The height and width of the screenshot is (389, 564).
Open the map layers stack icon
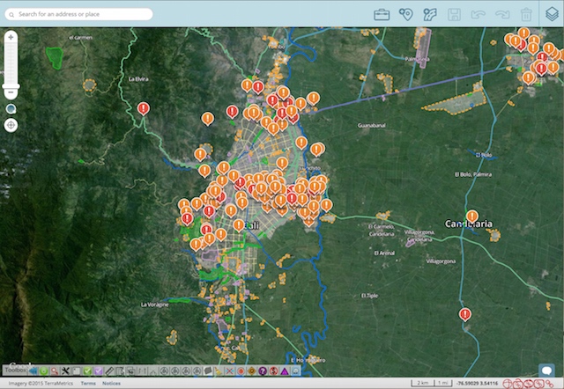pyautogui.click(x=552, y=14)
